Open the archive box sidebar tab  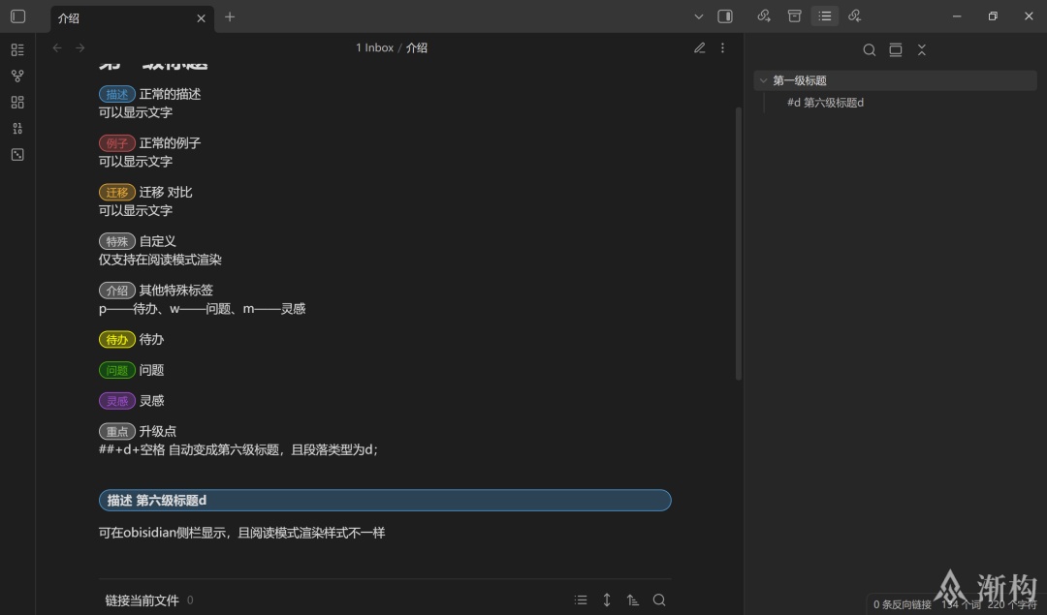click(794, 16)
